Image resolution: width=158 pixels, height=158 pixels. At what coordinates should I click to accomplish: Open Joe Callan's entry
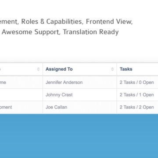pos(56,107)
